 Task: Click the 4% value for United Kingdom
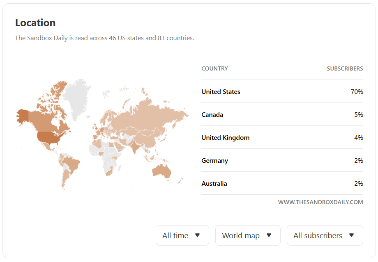[x=358, y=138]
